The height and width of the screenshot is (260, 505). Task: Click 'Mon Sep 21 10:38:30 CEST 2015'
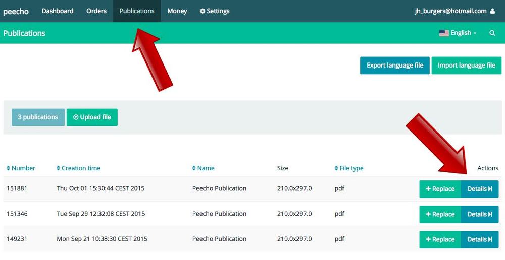[102, 239]
